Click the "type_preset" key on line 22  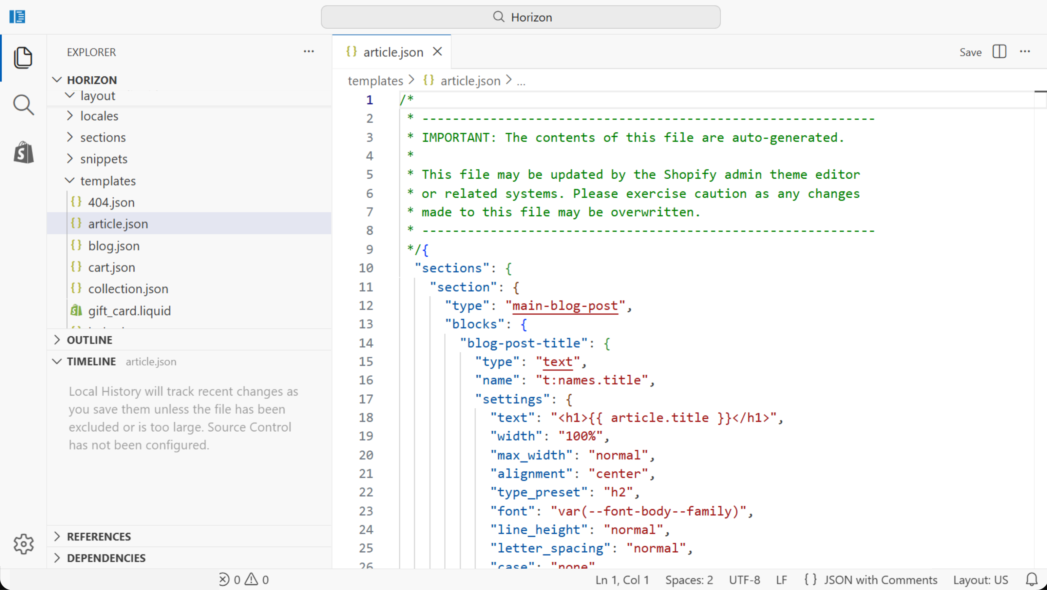(539, 492)
